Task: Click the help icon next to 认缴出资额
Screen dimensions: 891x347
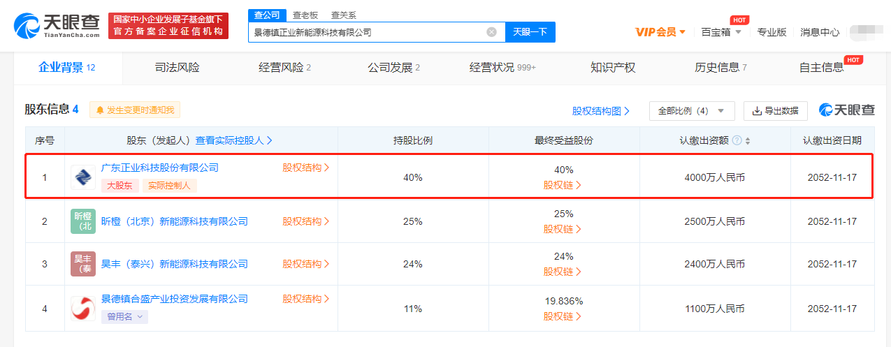Action: [737, 140]
